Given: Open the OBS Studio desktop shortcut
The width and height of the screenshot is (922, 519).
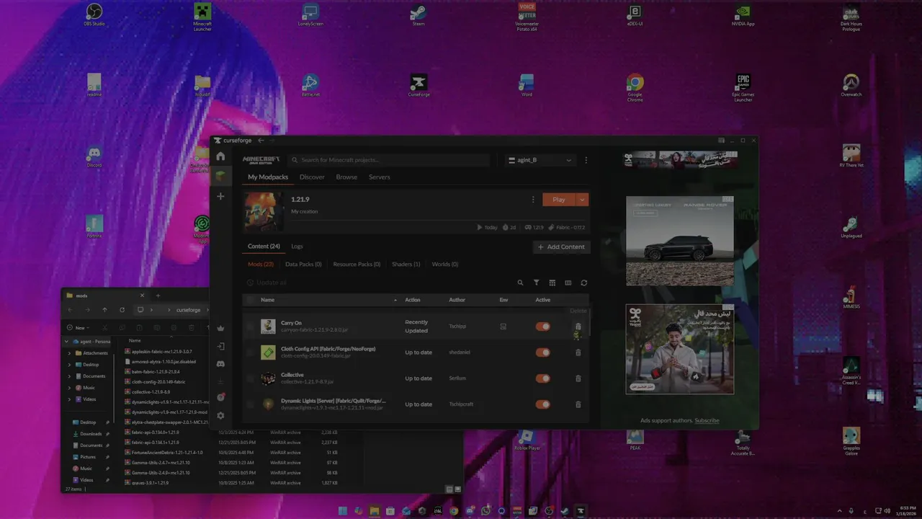Looking at the screenshot, I should 94,15.
